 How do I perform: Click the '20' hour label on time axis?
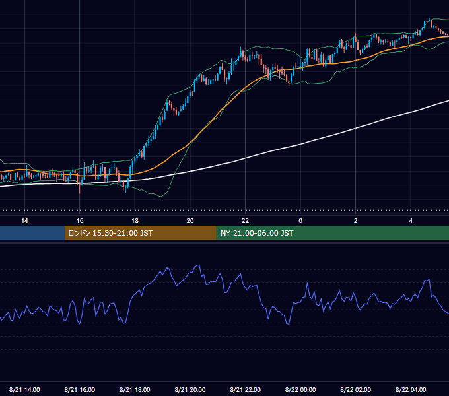[x=190, y=221]
